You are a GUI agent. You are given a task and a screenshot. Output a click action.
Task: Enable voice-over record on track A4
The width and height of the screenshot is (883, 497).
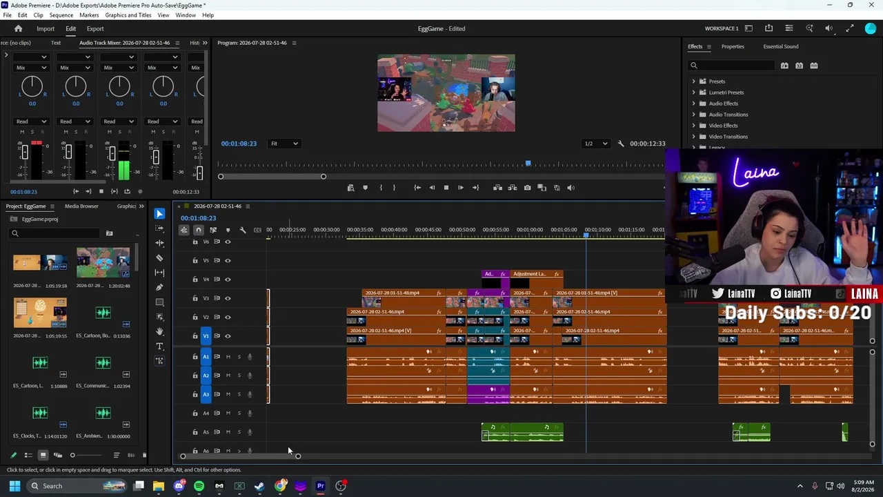(x=250, y=413)
